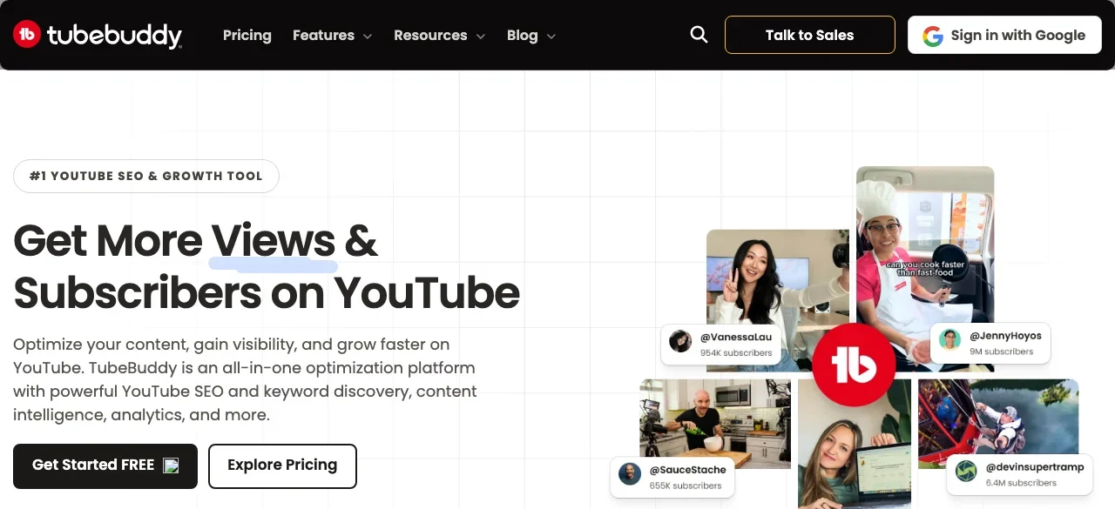Click the @JennyHoyos handle text
The height and width of the screenshot is (509, 1115).
tap(1005, 335)
